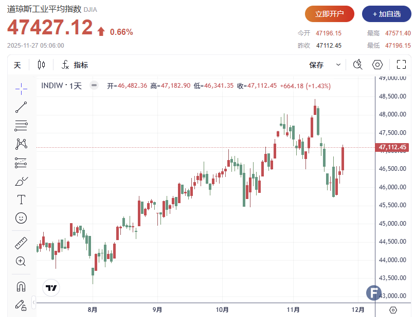Open chart settings hexagon icon

(x=377, y=65)
